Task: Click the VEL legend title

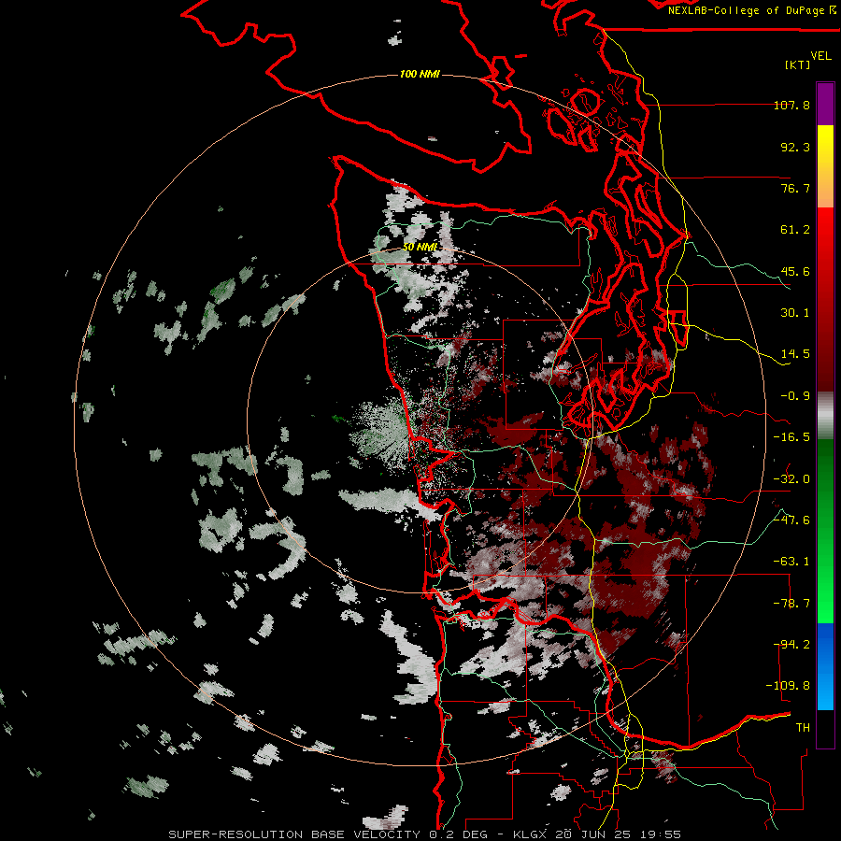Action: (820, 56)
